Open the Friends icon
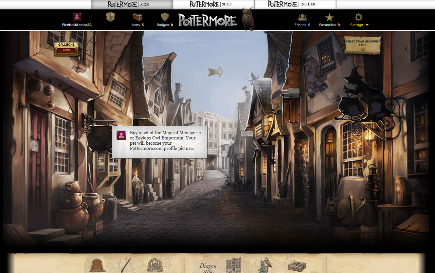This screenshot has height=273, width=435. (x=302, y=17)
